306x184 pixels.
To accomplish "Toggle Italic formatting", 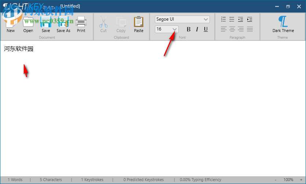I will [197, 29].
